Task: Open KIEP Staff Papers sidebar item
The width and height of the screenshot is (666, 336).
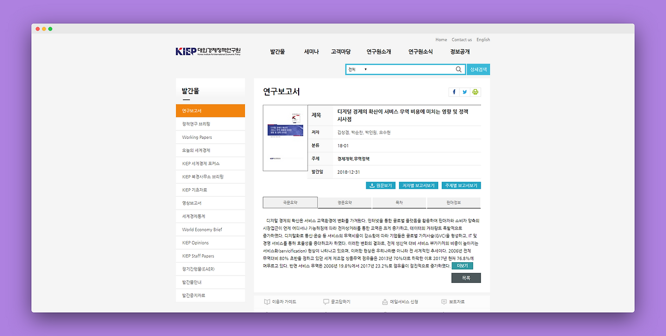Action: [x=210, y=256]
